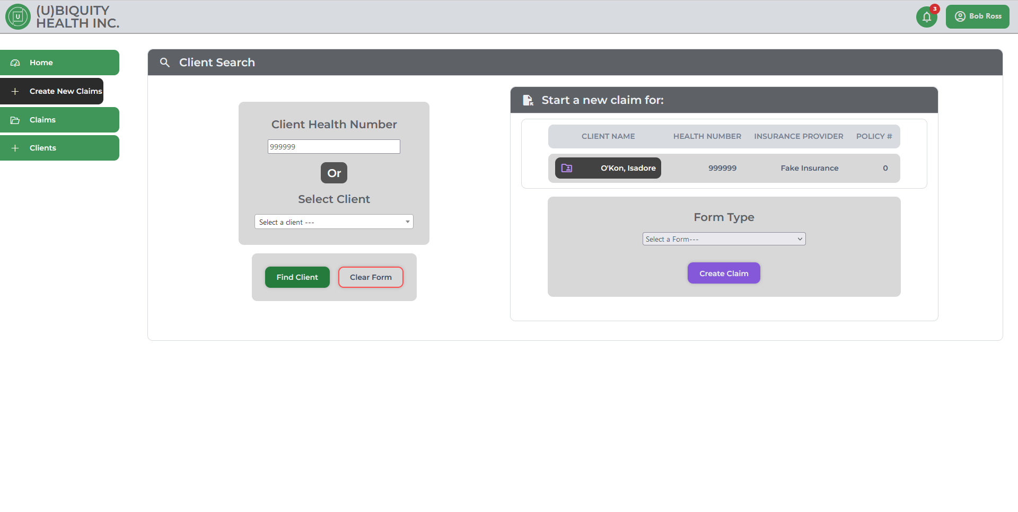The image size is (1018, 512).
Task: Click the document icon beside Start a new claim
Action: click(x=528, y=100)
